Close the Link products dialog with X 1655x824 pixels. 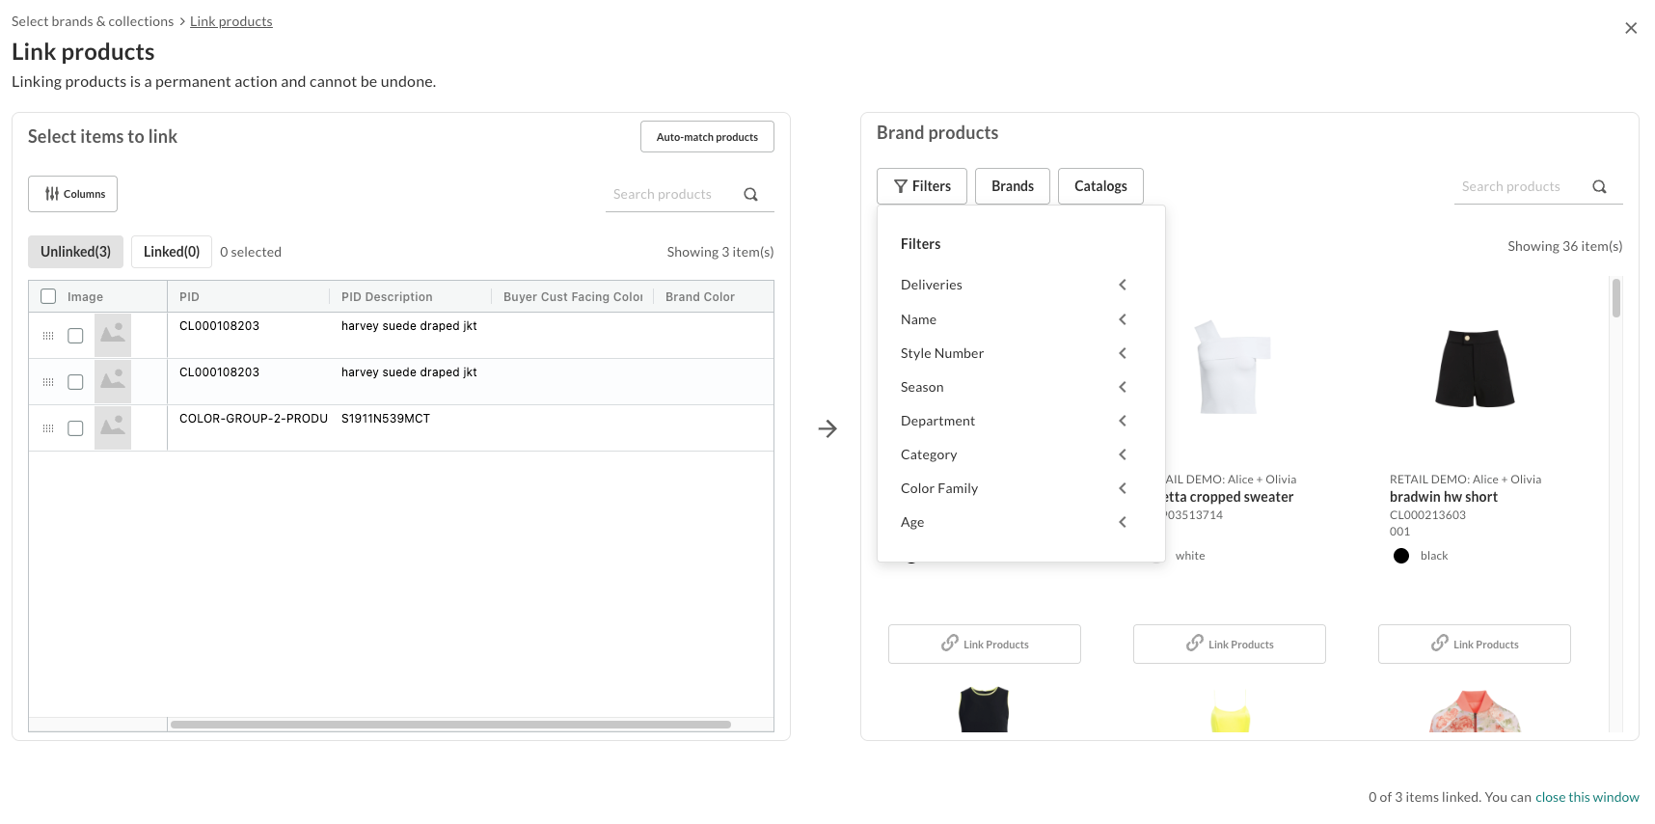point(1631,28)
